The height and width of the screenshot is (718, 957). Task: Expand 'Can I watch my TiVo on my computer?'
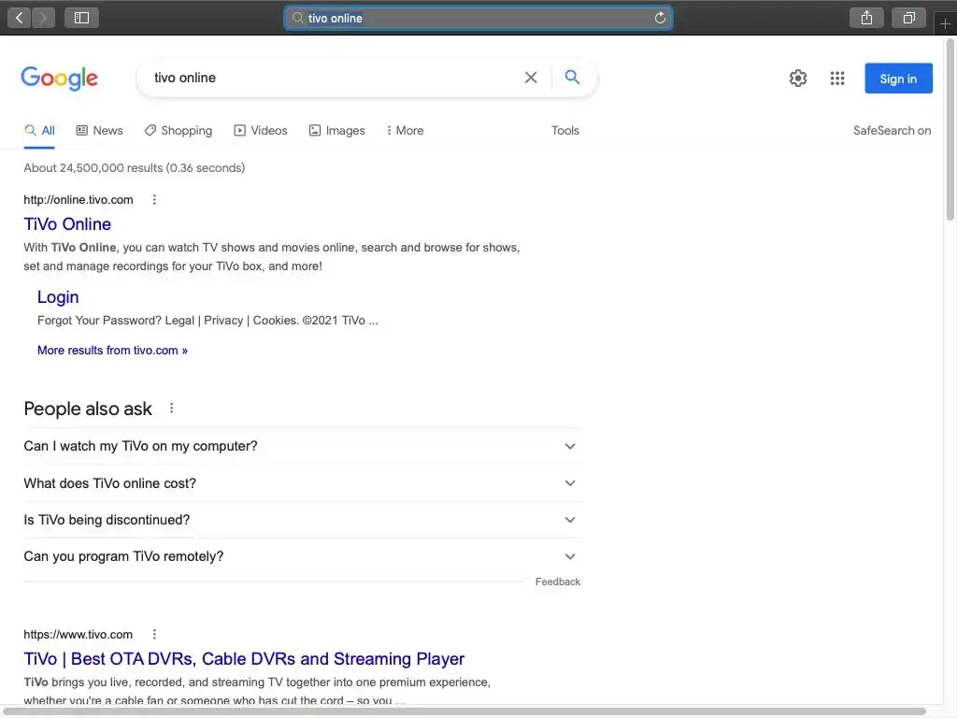click(x=302, y=446)
